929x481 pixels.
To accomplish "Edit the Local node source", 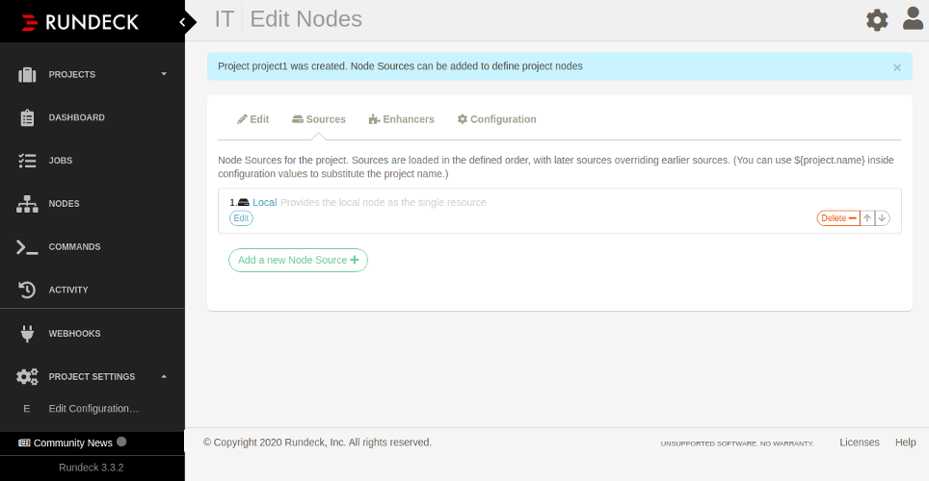I will (241, 218).
